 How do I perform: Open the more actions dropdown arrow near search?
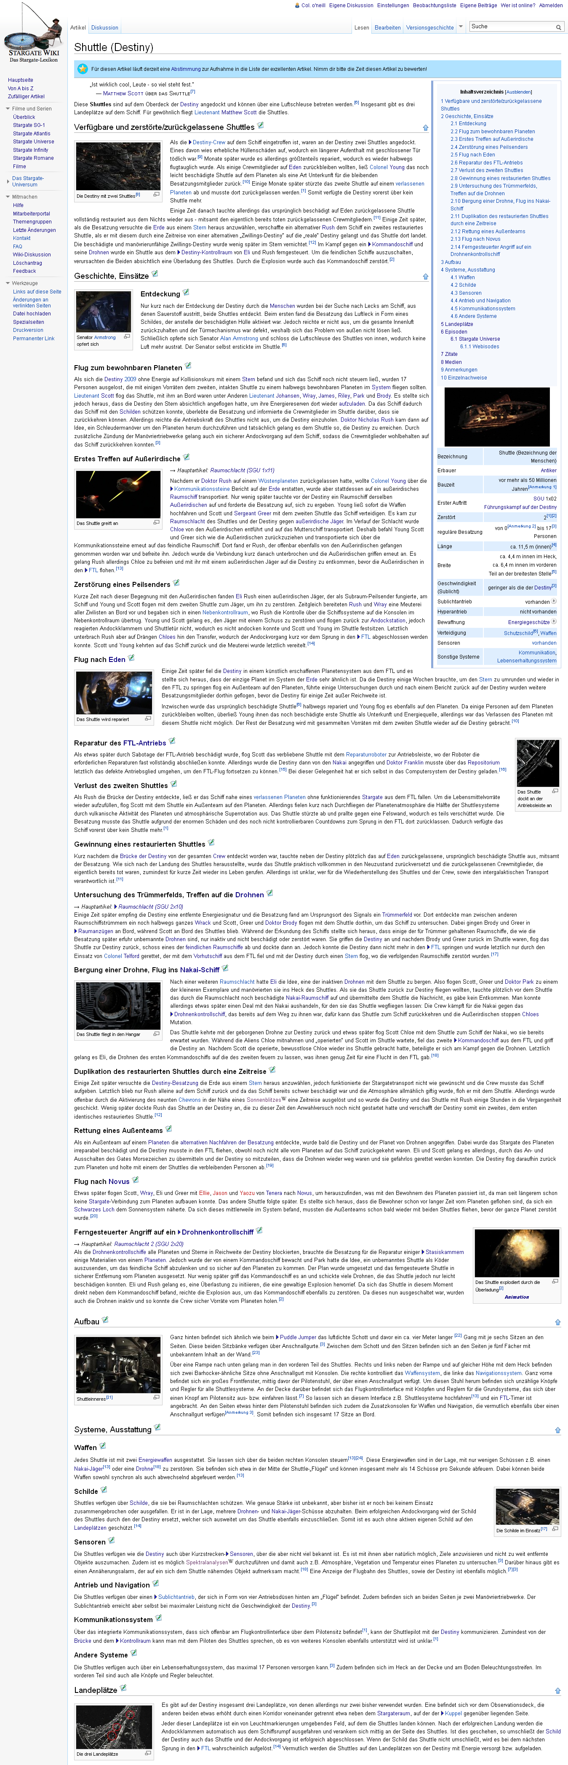point(461,27)
